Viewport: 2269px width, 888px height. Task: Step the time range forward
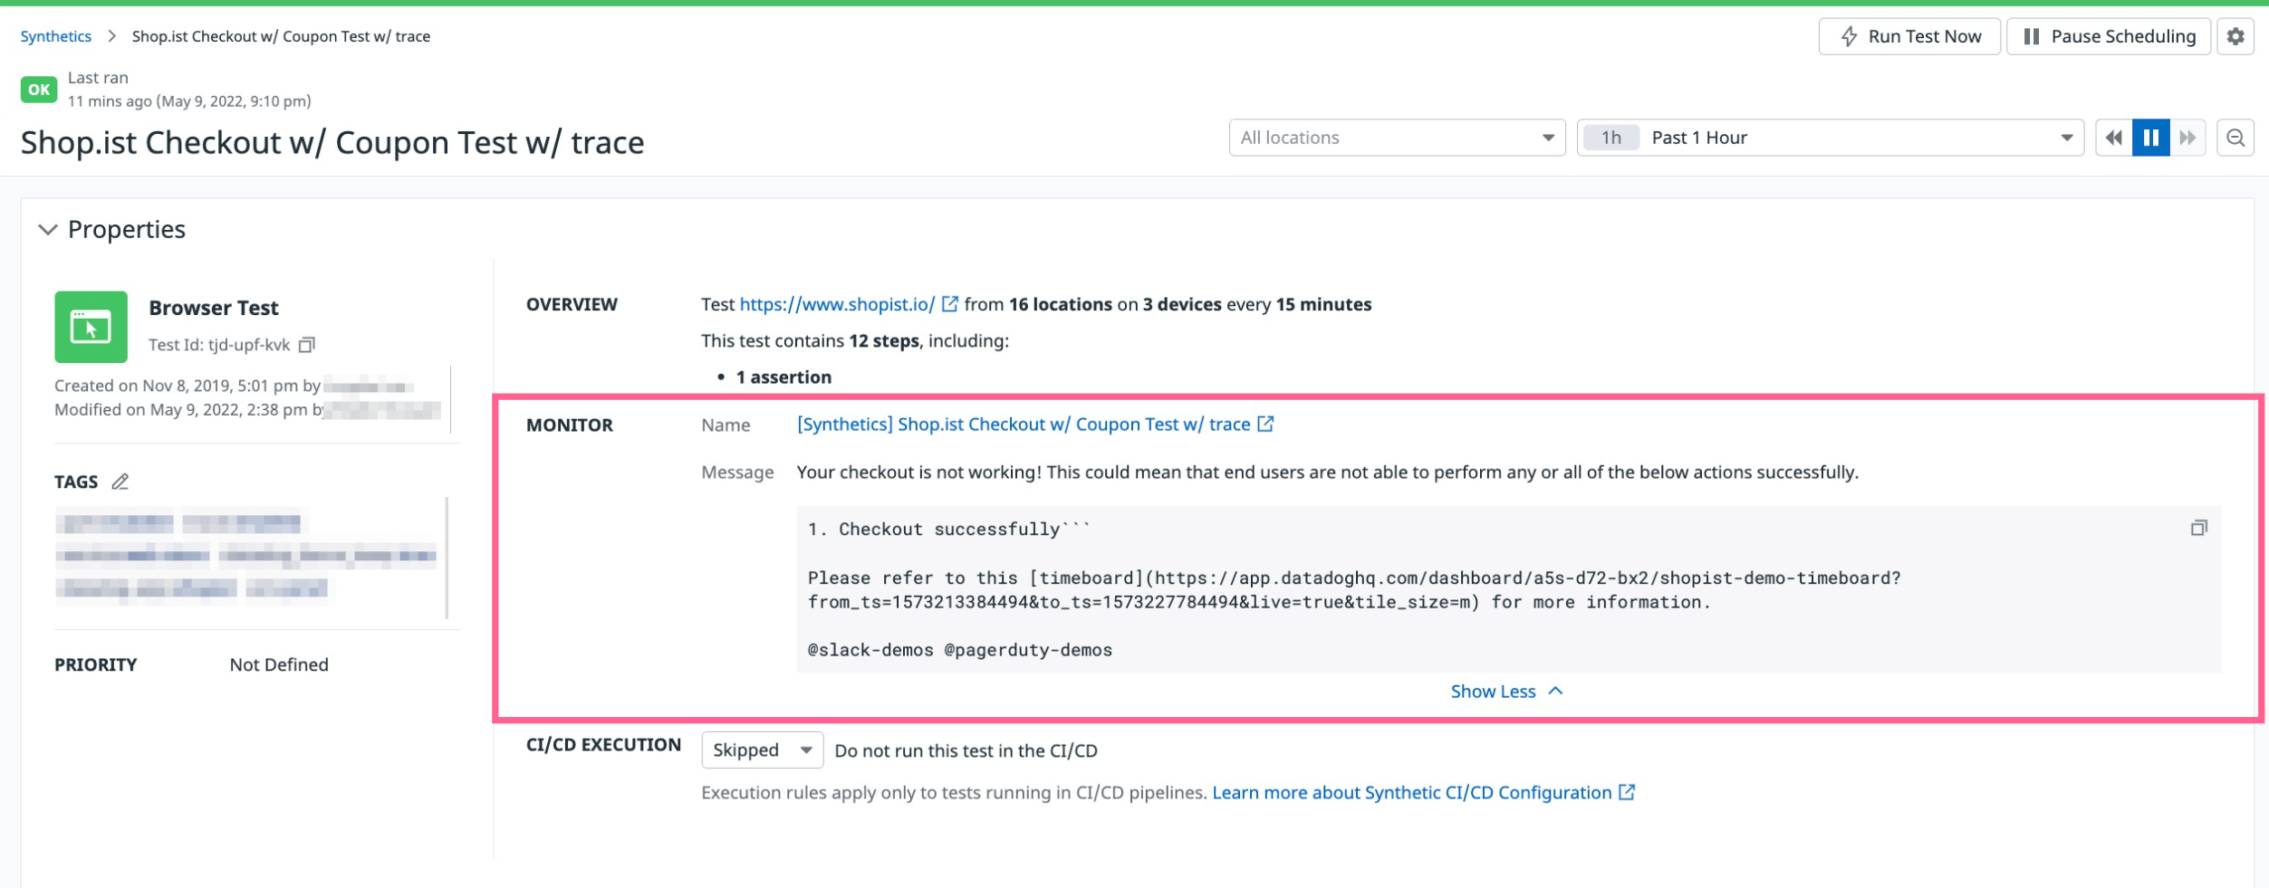(2187, 138)
